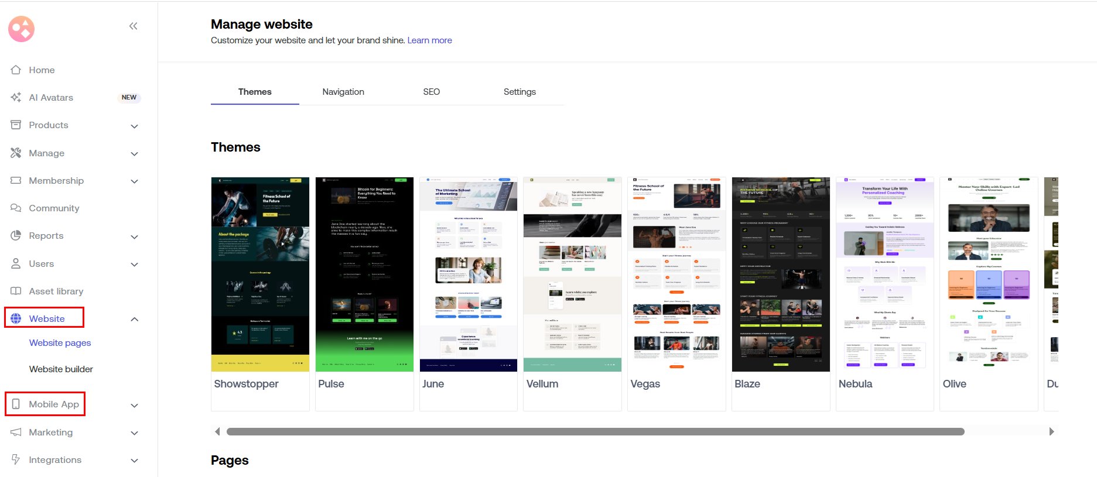This screenshot has height=477, width=1097.
Task: Open Website builder in sidebar
Action: point(61,369)
